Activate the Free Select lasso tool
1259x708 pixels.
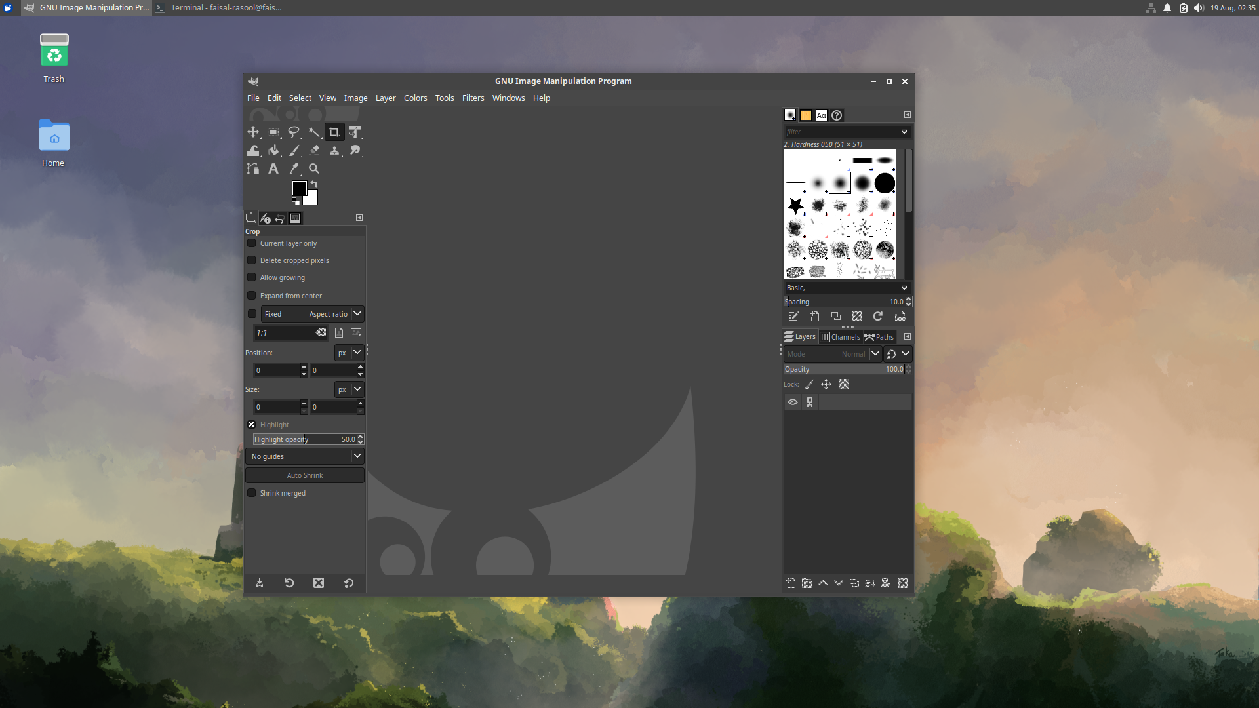click(x=294, y=132)
